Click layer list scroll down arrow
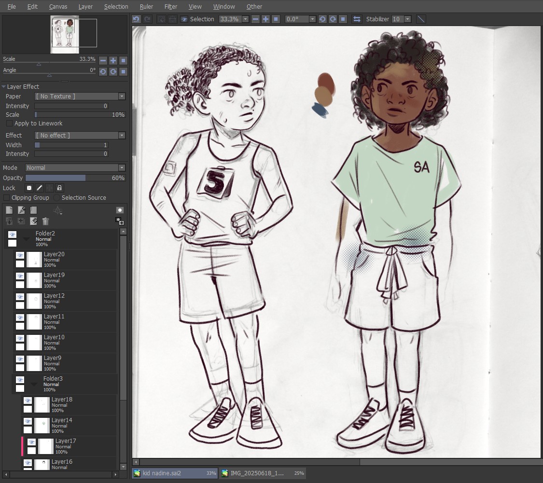 pyautogui.click(x=123, y=467)
